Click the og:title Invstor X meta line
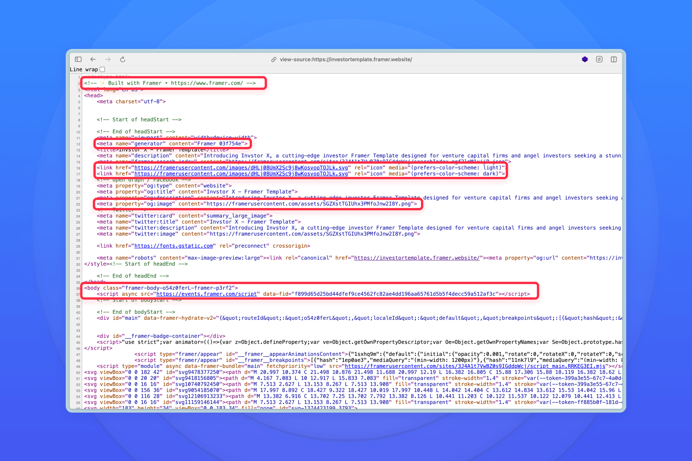 point(197,192)
